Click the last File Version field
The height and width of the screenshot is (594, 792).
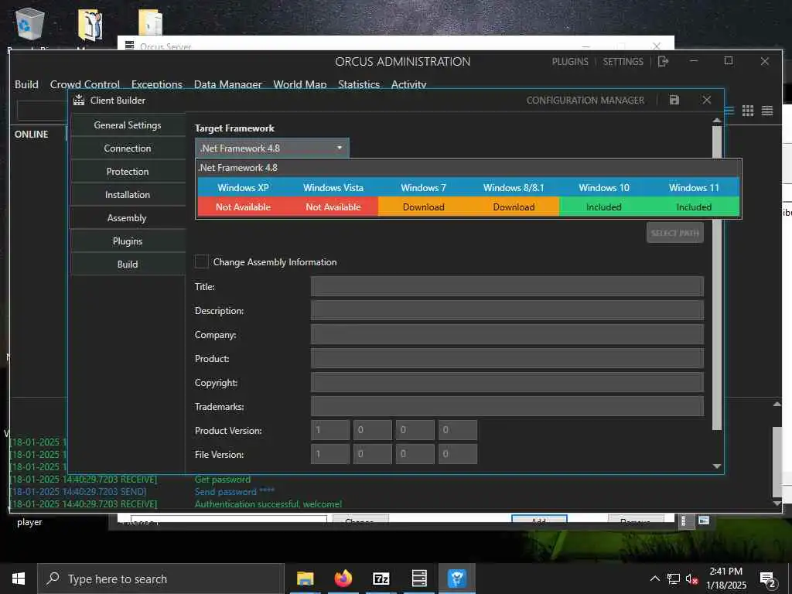(x=458, y=454)
